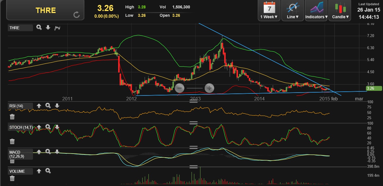This screenshot has width=383, height=186.
Task: Move RSI panel up with arrow icon
Action: pyautogui.click(x=39, y=106)
